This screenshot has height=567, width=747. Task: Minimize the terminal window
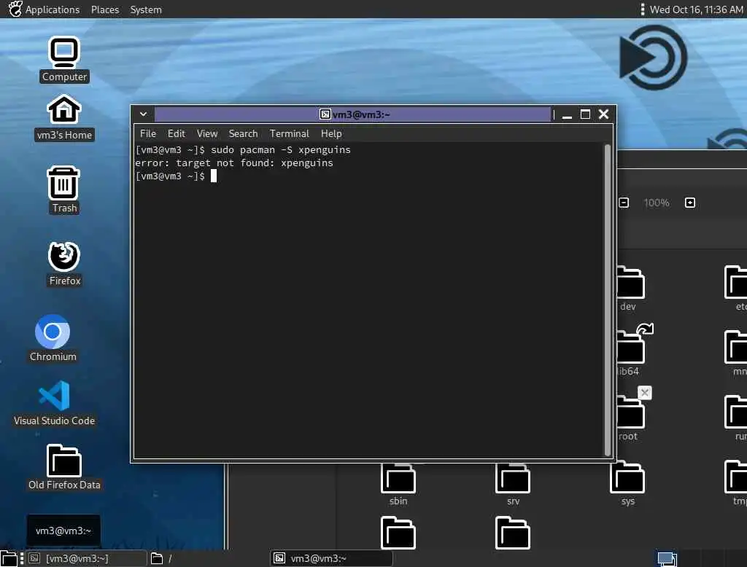(567, 114)
